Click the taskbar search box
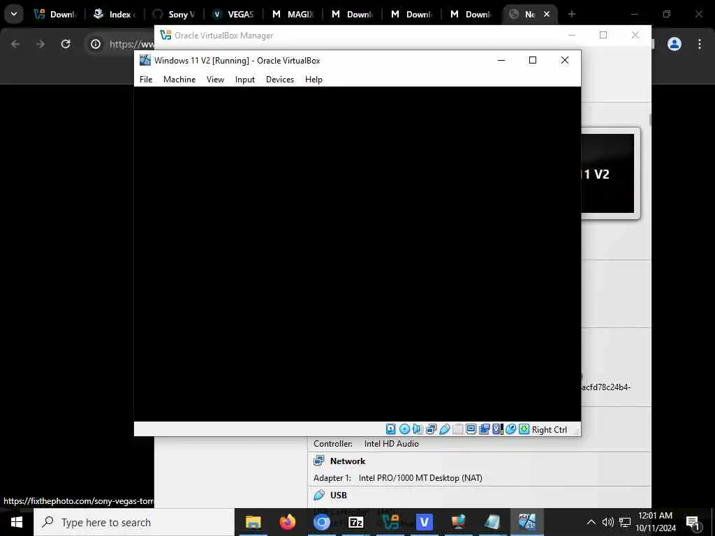The height and width of the screenshot is (536, 715). 134,522
